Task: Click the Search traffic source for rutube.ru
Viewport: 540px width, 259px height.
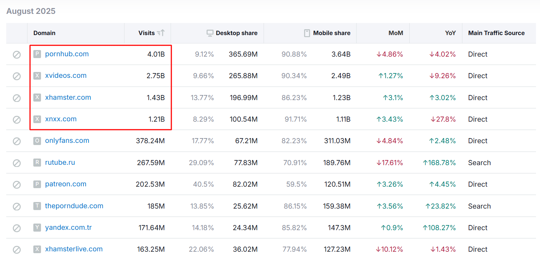Action: [479, 163]
